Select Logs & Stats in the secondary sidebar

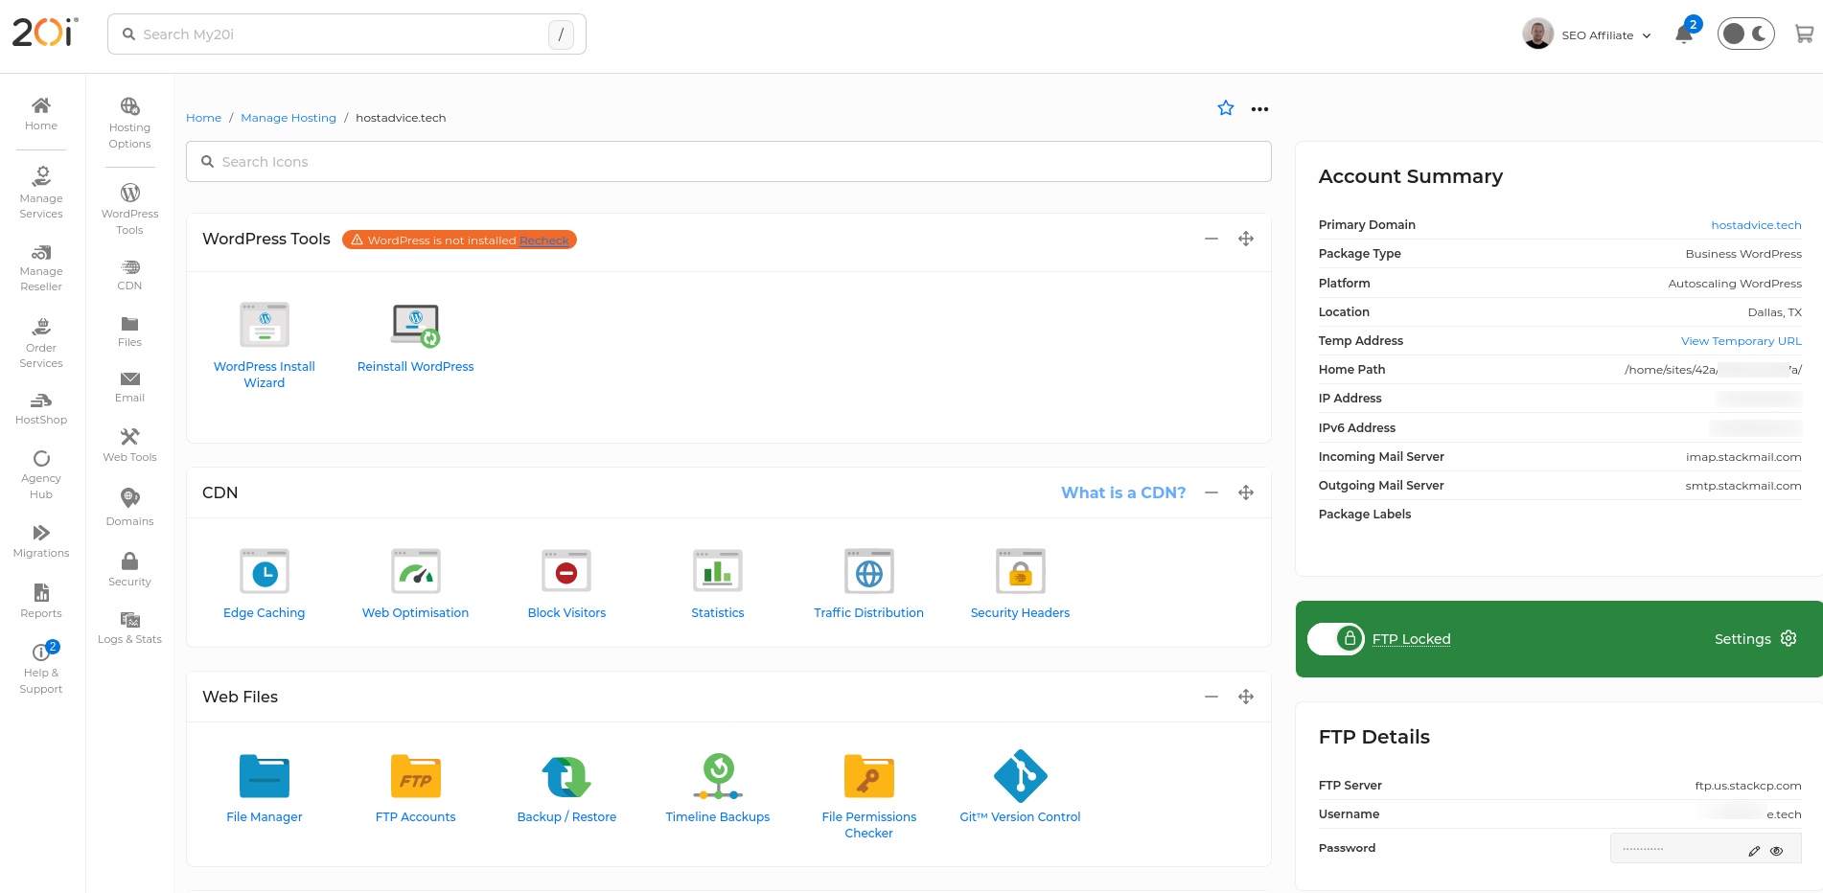click(x=129, y=628)
